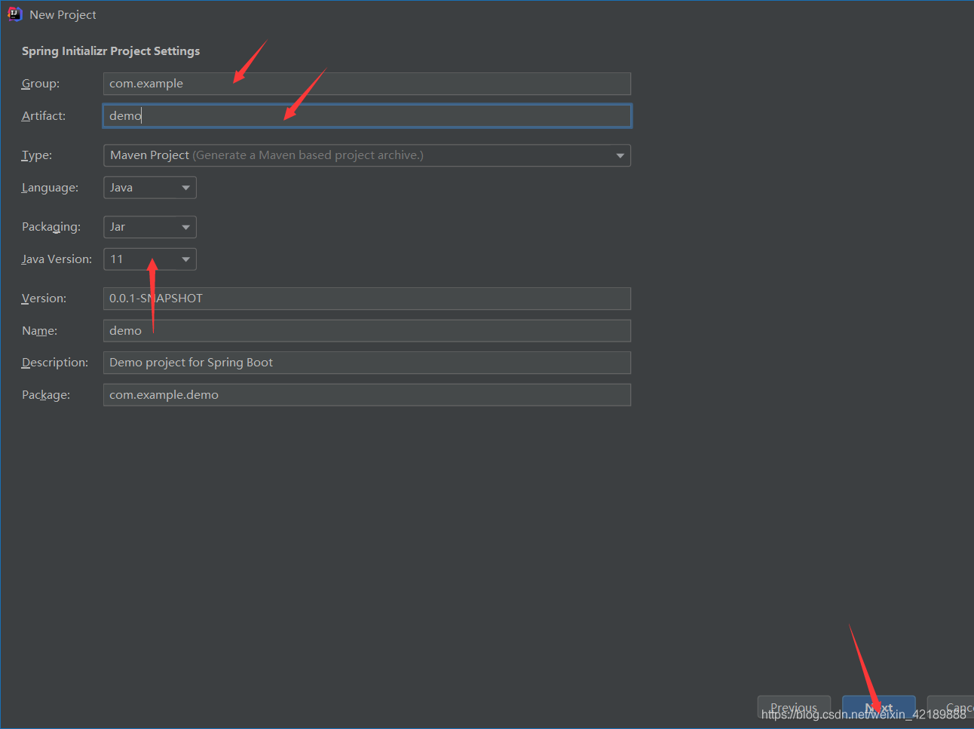The height and width of the screenshot is (729, 974).
Task: Click the Spring Initializr Project Settings heading
Action: pos(111,51)
